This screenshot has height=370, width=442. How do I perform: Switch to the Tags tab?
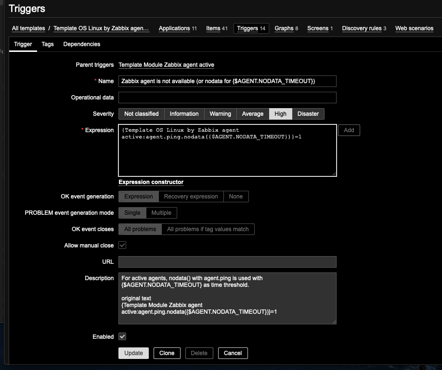point(48,44)
